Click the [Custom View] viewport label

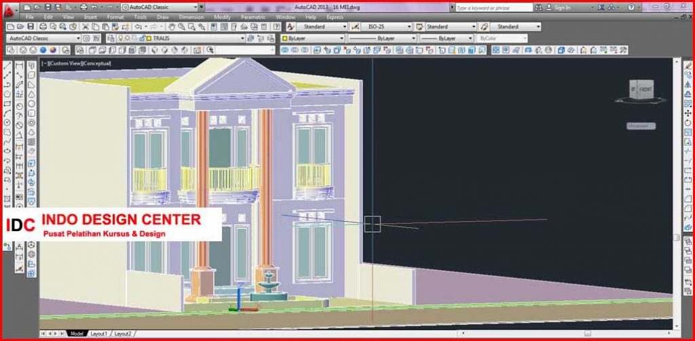click(x=66, y=63)
